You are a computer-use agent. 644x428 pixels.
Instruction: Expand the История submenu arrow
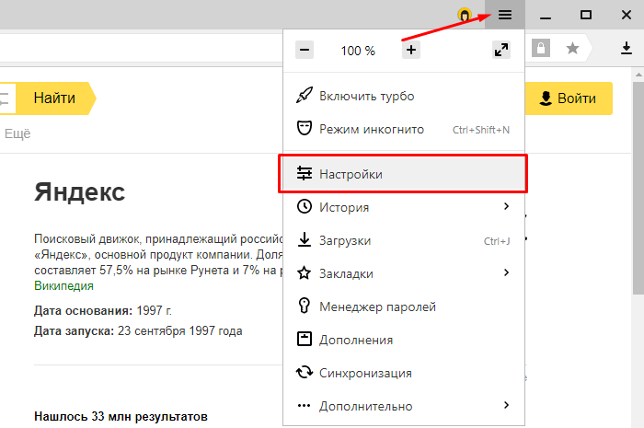click(x=506, y=206)
